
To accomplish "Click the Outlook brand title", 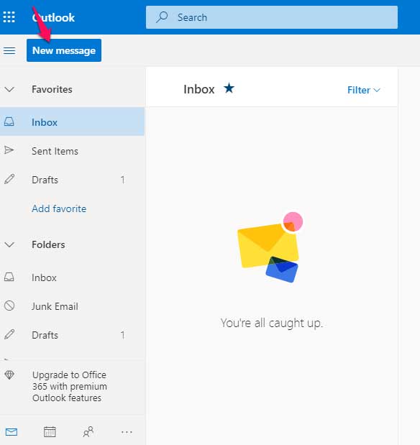I will (x=53, y=17).
